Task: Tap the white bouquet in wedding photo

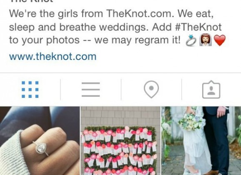Action: [x=191, y=122]
